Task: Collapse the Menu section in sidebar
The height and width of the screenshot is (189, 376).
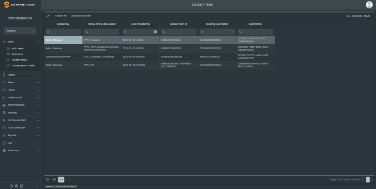Action: click(x=38, y=42)
